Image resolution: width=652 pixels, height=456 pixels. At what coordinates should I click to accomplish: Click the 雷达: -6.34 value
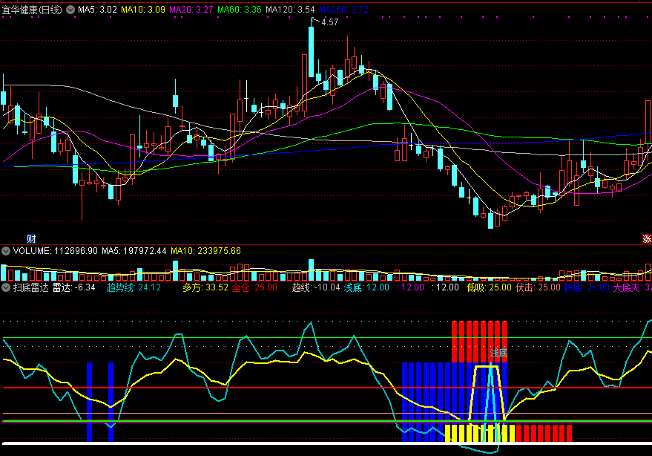click(x=73, y=287)
